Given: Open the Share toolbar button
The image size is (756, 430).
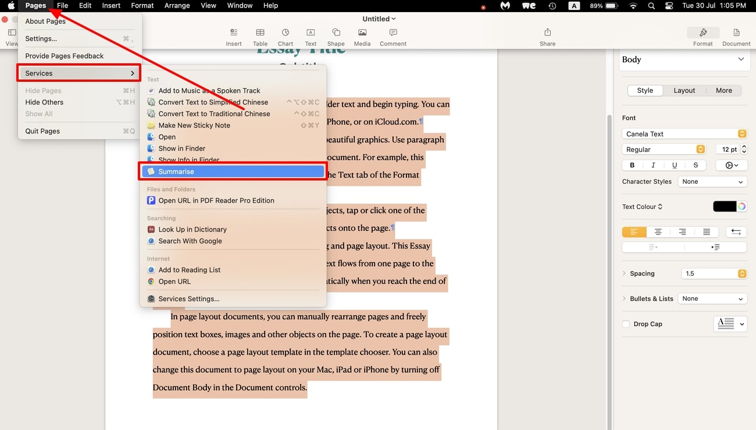Looking at the screenshot, I should click(547, 37).
